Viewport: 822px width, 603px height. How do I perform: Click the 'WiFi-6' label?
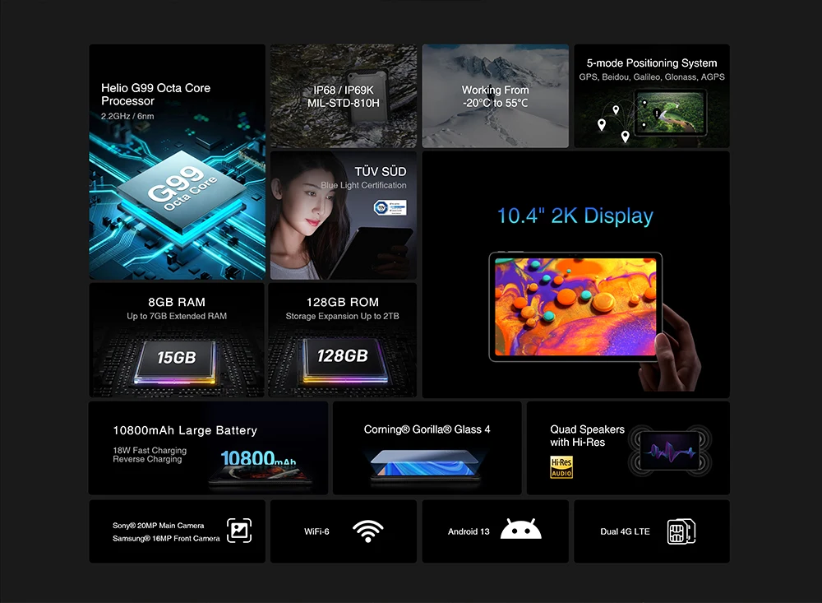(316, 531)
